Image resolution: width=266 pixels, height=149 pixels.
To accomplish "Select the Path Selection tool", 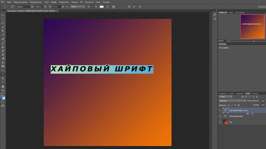I will pyautogui.click(x=3, y=78).
